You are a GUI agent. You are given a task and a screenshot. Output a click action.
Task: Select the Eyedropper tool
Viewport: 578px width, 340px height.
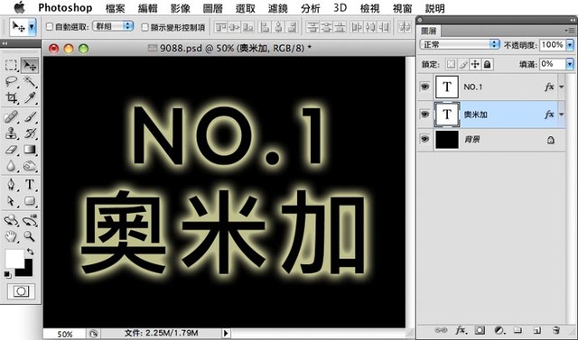30,97
